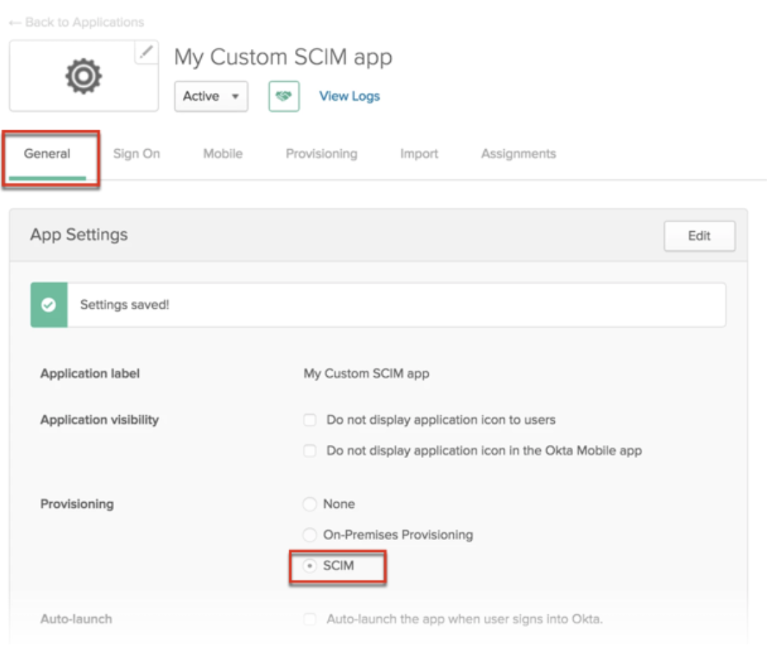Click the pencil edit logo icon
Viewport: 772px width, 657px height.
(x=146, y=52)
